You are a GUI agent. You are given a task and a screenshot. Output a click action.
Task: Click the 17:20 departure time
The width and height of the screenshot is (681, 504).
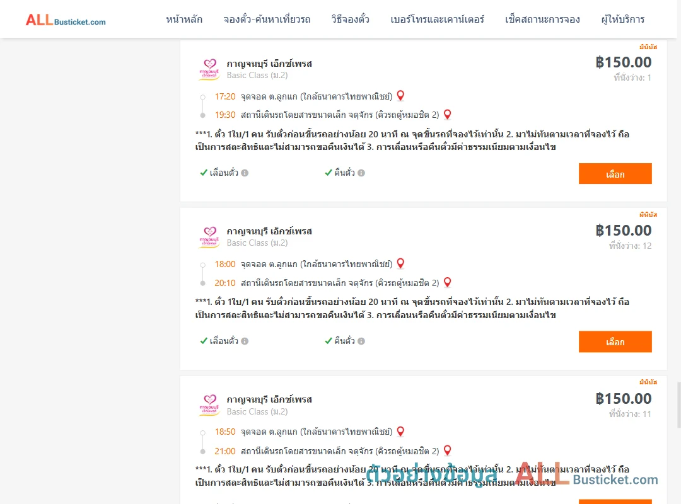point(225,96)
